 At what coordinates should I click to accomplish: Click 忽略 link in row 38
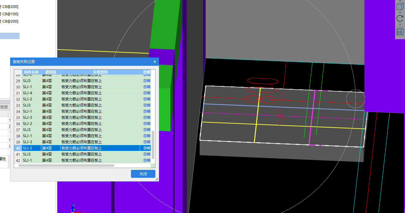(147, 136)
